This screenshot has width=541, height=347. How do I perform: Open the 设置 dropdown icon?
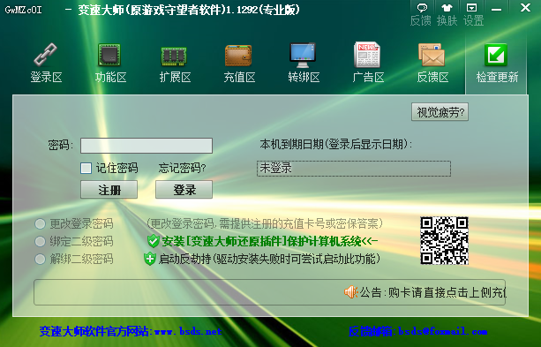[x=471, y=8]
